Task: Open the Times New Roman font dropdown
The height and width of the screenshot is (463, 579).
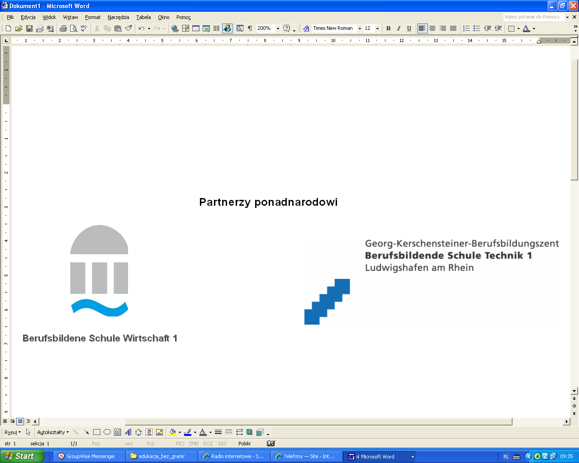Action: pos(360,28)
